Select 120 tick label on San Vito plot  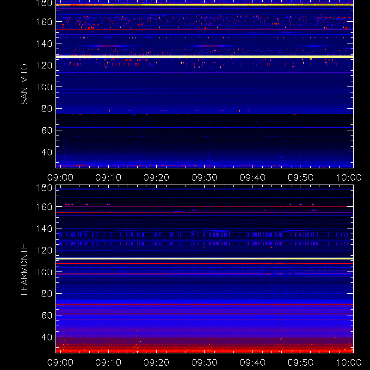tap(44, 65)
